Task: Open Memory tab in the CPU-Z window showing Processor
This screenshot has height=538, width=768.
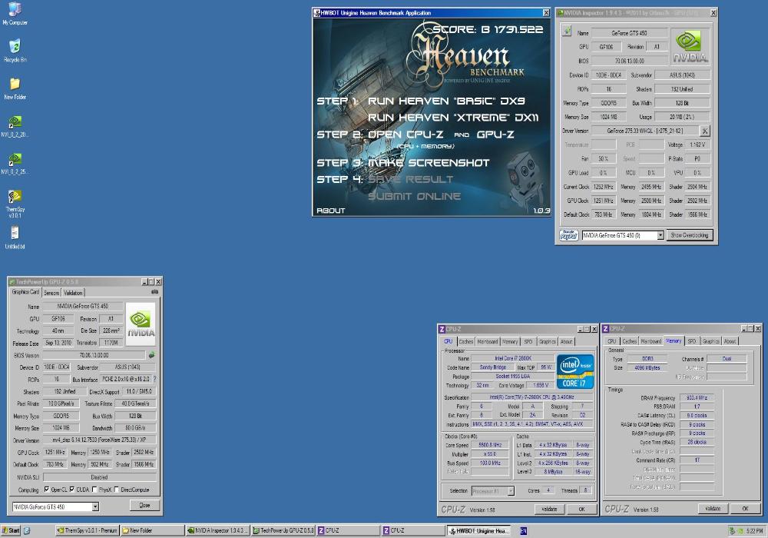Action: [509, 341]
